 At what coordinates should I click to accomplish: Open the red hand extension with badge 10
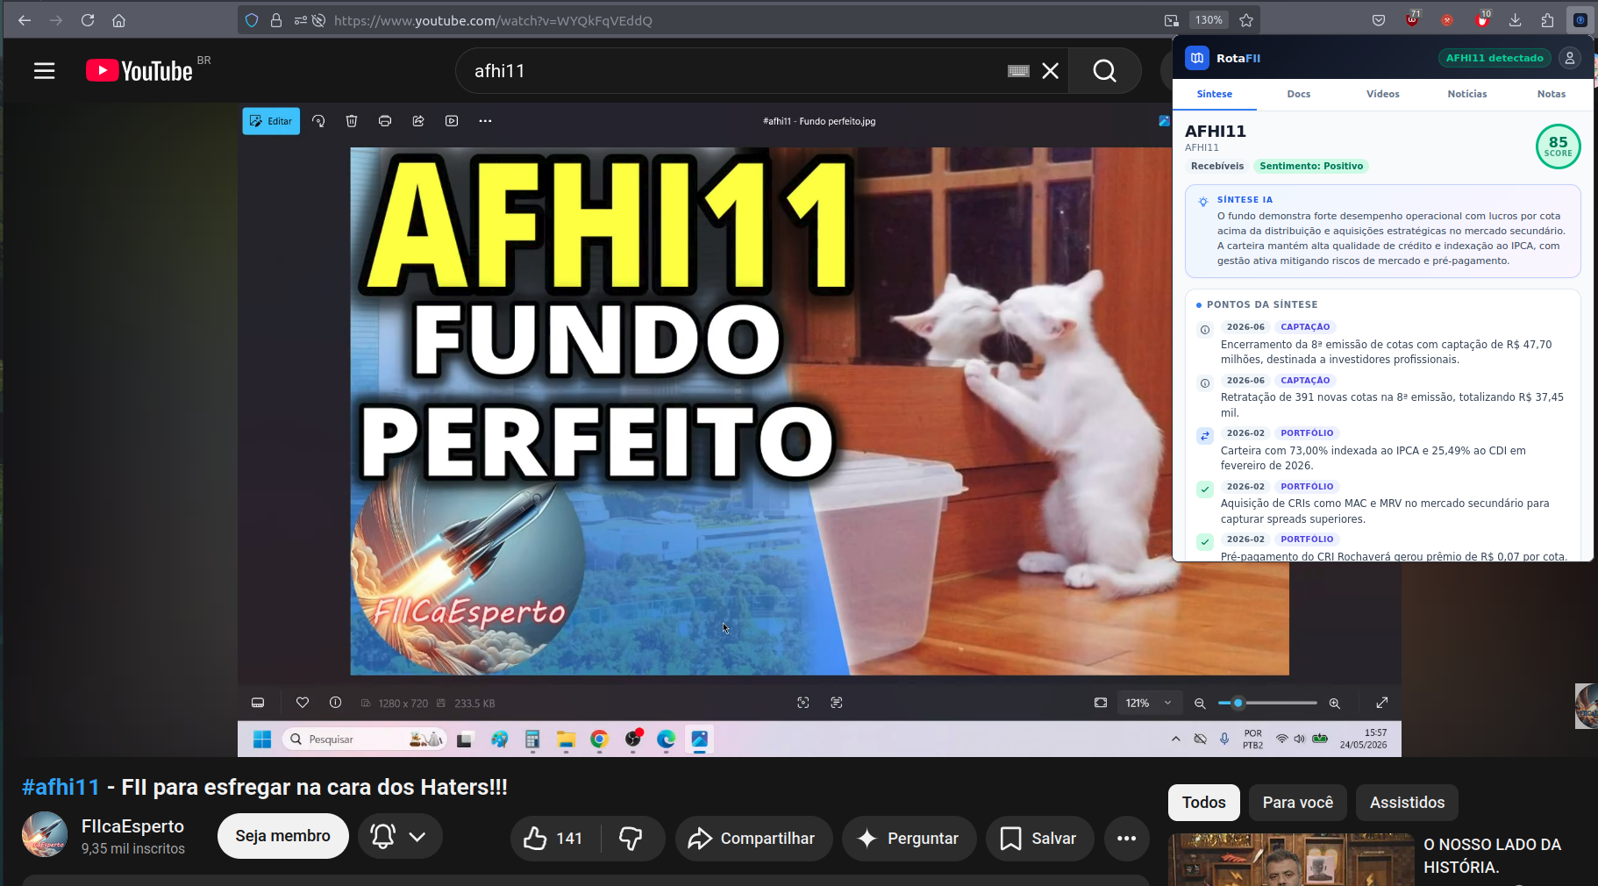(1482, 19)
